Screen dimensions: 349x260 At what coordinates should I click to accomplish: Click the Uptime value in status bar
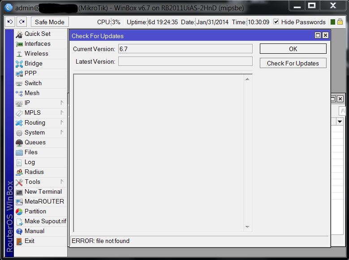[163, 22]
